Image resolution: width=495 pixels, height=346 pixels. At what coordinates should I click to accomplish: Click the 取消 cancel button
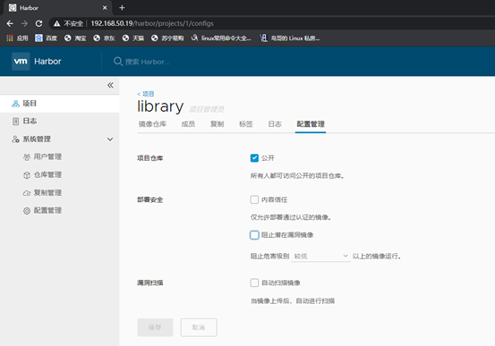coord(199,327)
